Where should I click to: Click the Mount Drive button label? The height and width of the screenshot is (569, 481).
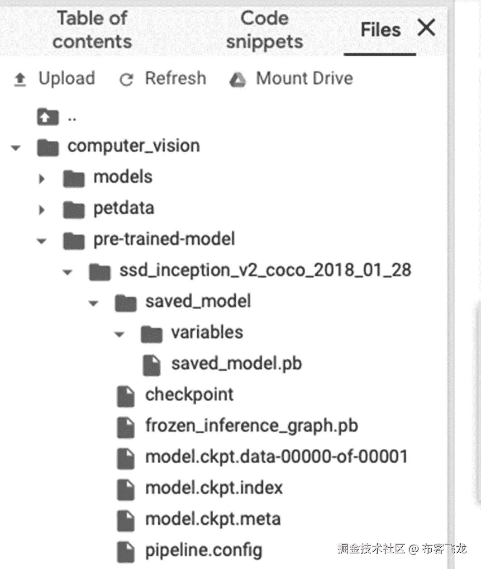(x=304, y=78)
